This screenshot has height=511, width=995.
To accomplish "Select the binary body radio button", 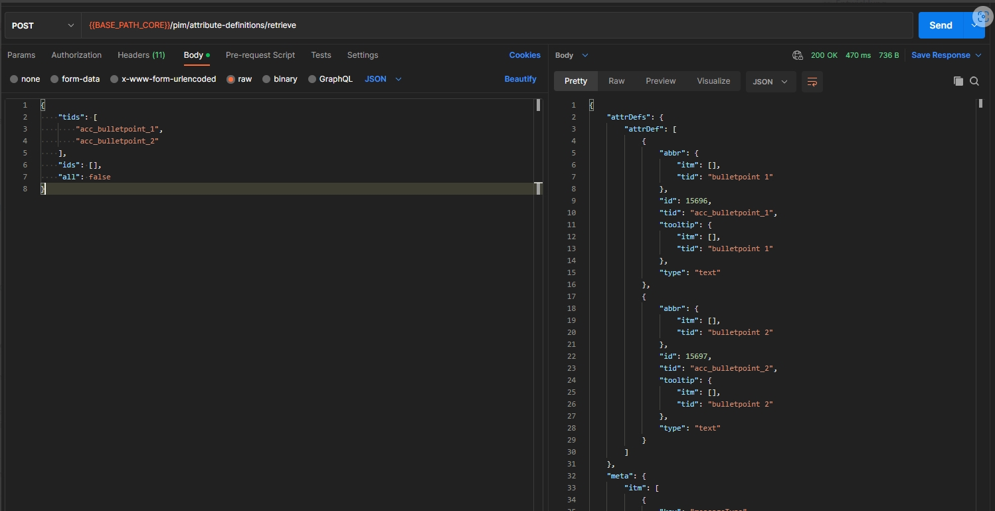I will [x=266, y=79].
